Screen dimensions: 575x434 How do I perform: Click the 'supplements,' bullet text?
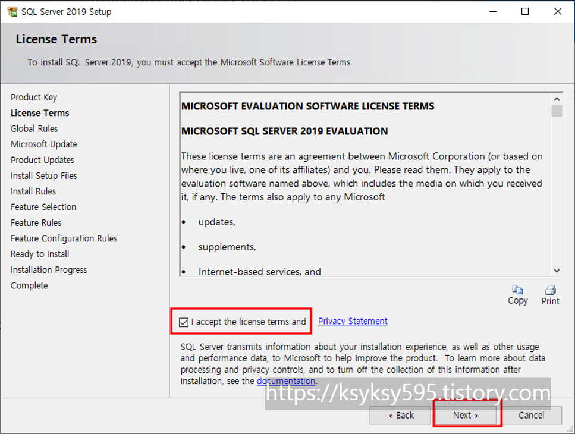coord(227,247)
